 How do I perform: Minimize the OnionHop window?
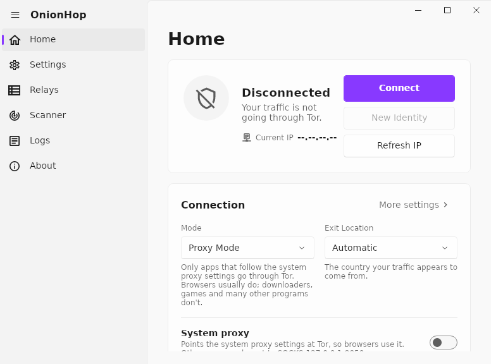pos(418,10)
